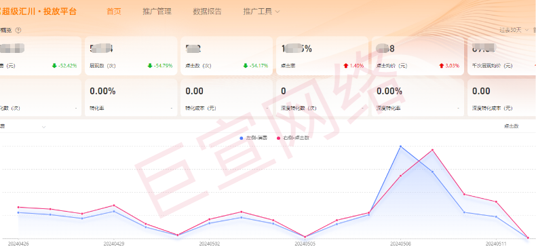
Task: Click the pink data point at 20240426
Action: [18, 207]
